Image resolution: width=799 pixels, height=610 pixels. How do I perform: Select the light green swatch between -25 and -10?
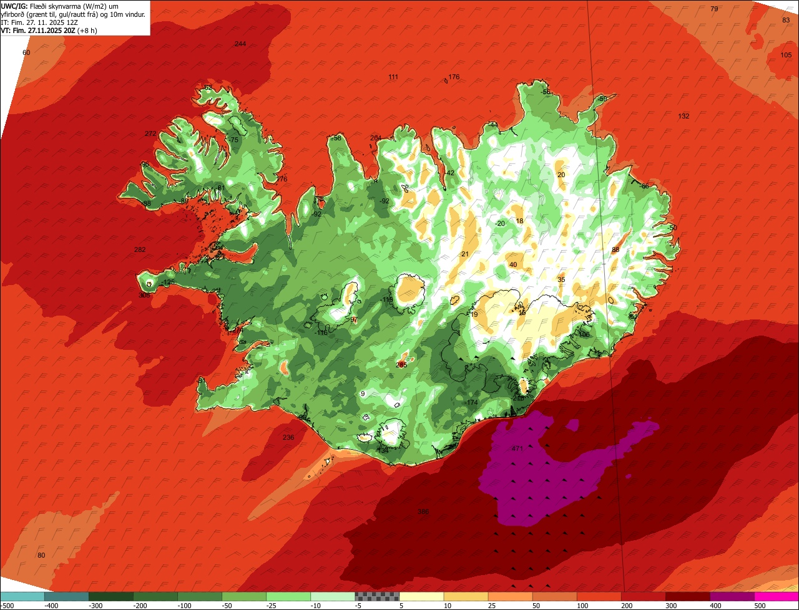point(288,596)
